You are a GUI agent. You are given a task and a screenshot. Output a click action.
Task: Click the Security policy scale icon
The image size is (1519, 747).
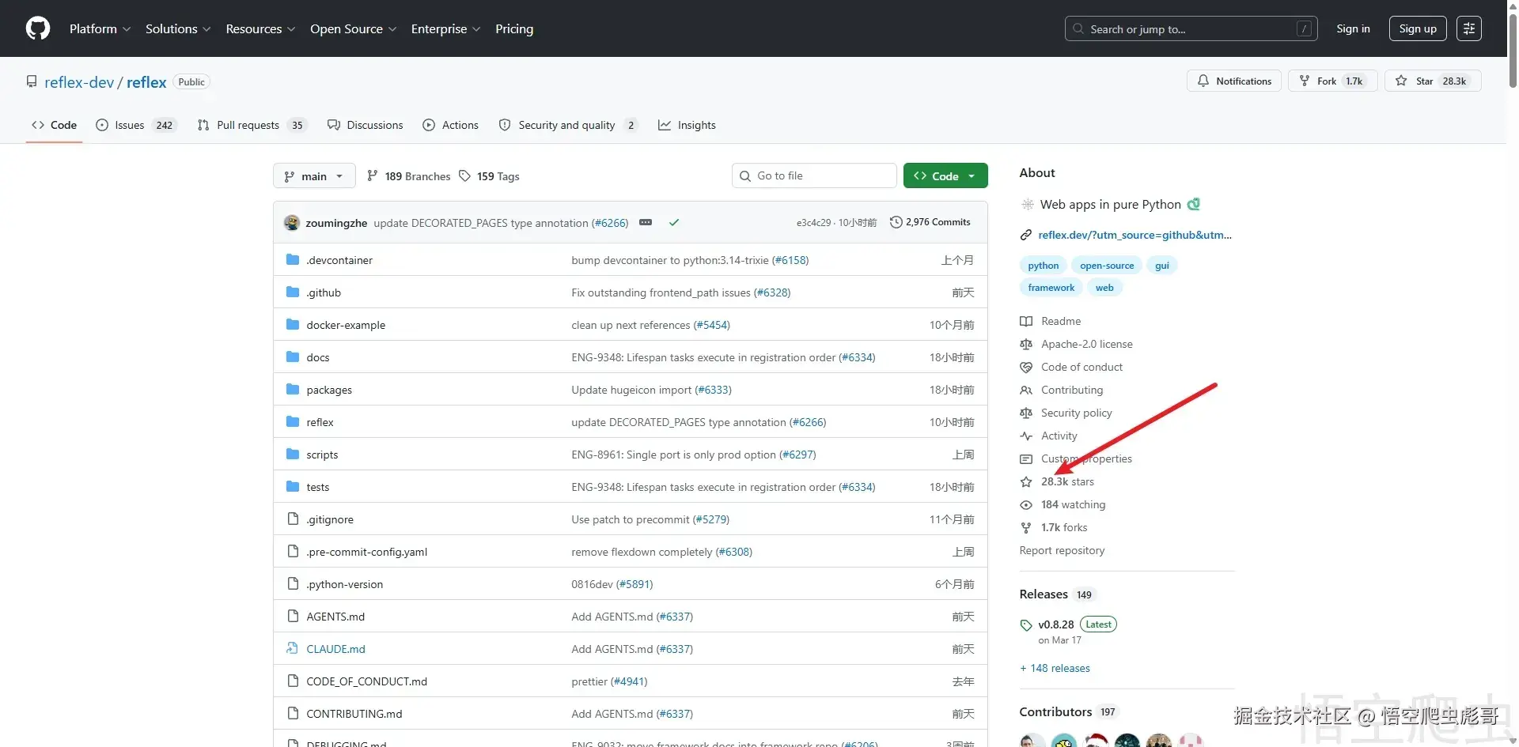click(x=1026, y=413)
